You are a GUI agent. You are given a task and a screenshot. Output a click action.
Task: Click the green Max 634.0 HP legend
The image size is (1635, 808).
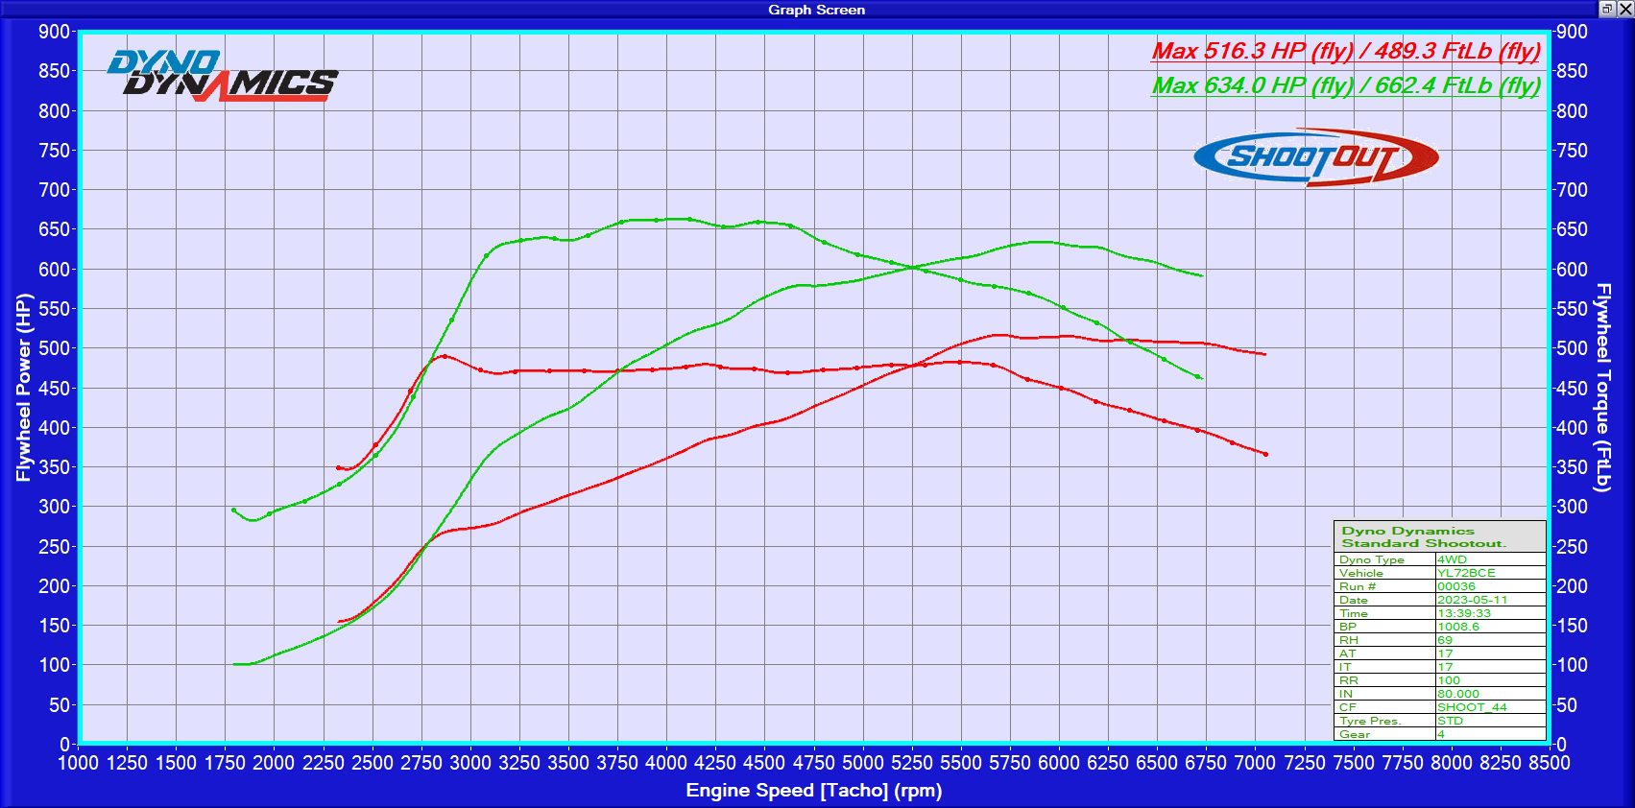1345,85
